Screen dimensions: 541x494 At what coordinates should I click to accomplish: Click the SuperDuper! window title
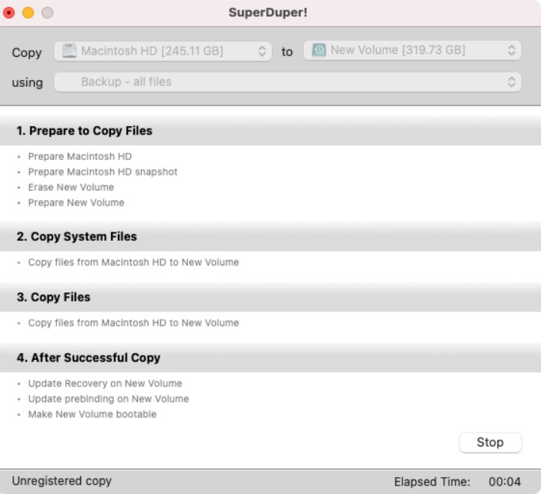(268, 13)
